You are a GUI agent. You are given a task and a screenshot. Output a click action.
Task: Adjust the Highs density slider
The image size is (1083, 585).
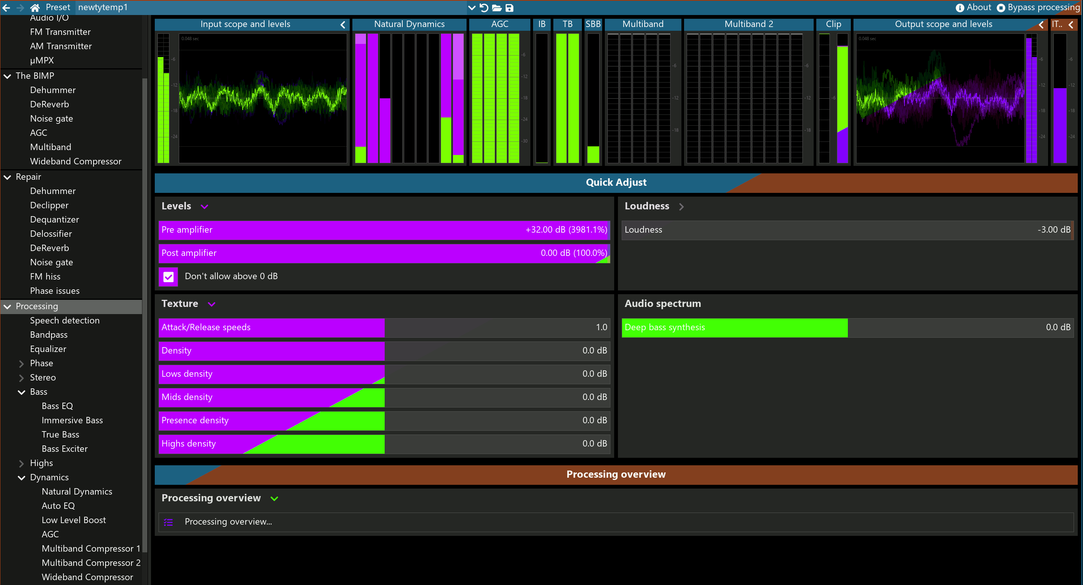(384, 444)
